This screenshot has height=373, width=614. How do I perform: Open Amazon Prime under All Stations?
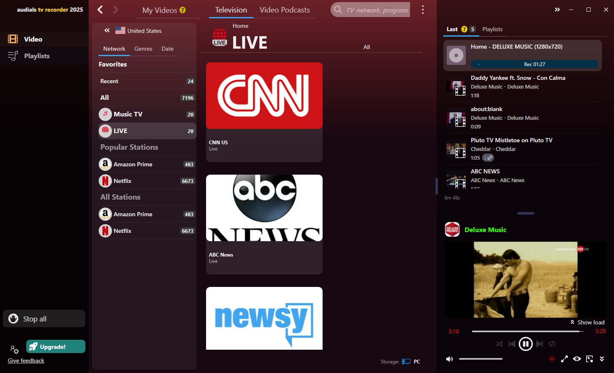pyautogui.click(x=147, y=214)
